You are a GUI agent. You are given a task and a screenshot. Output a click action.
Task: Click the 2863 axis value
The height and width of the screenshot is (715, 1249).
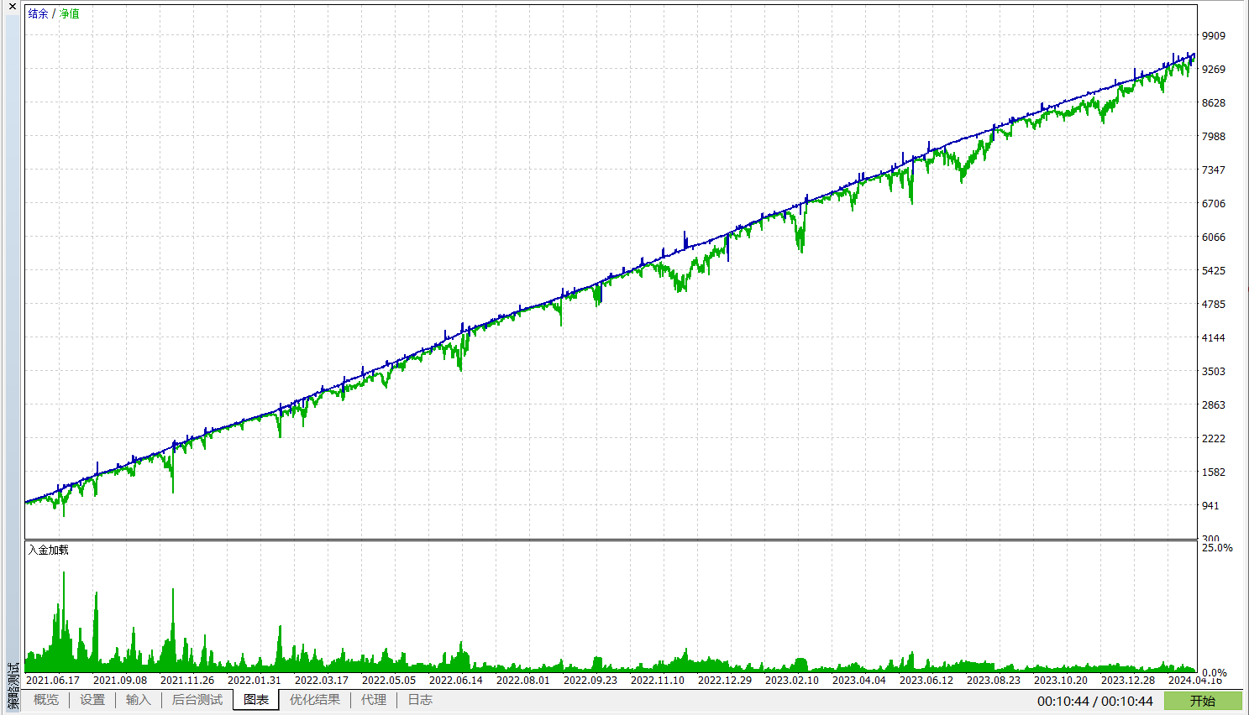(x=1214, y=405)
